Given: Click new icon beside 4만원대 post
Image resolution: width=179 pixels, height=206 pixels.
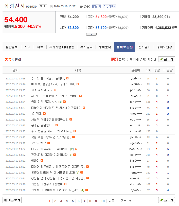Looking at the screenshot, I should click(x=44, y=113).
